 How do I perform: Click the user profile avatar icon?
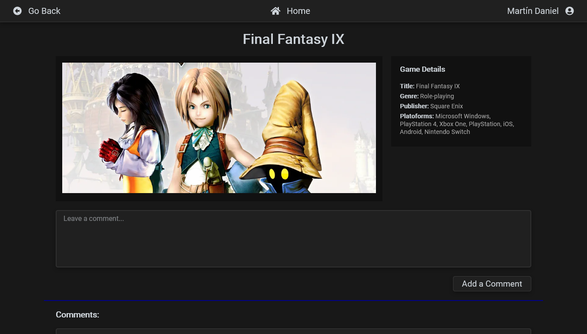point(569,11)
